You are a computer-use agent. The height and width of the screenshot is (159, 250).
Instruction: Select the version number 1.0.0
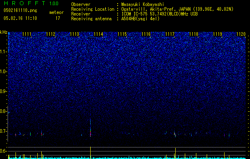coord(54,4)
